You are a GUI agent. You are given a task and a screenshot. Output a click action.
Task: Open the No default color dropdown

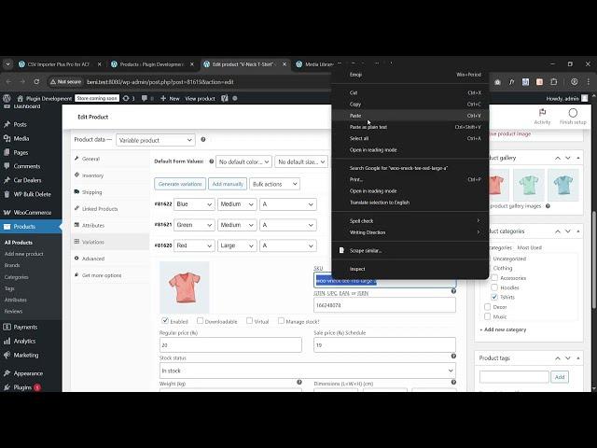click(x=243, y=161)
